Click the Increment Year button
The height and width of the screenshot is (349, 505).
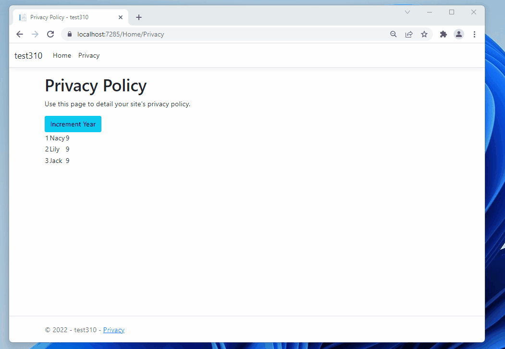pyautogui.click(x=73, y=124)
